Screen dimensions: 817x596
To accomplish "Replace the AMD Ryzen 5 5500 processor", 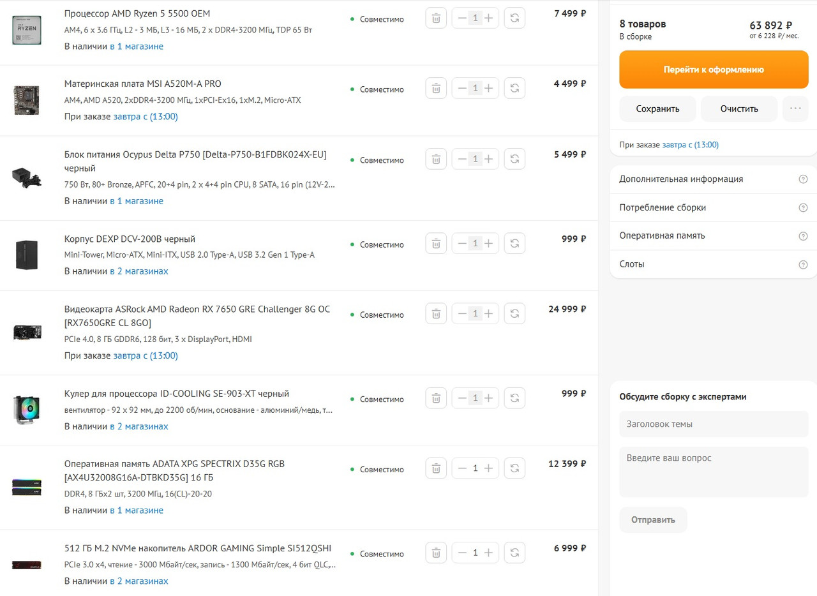I will click(x=514, y=18).
